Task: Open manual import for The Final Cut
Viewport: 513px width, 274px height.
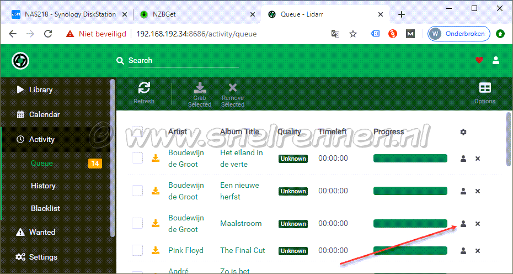Action: pyautogui.click(x=463, y=251)
